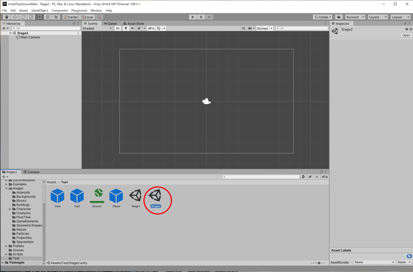Screen dimensions: 413x272
Task: Toggle Hierarchy panel lock
Action: (x=74, y=23)
